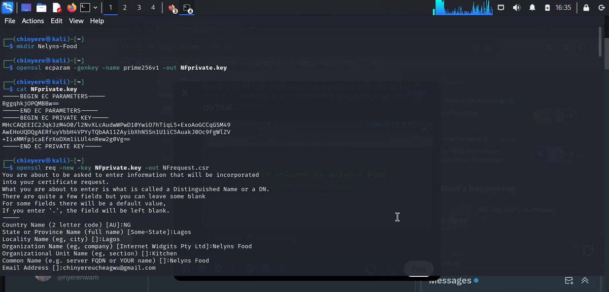The height and width of the screenshot is (292, 609).
Task: Switch to workspace 4
Action: point(153,8)
